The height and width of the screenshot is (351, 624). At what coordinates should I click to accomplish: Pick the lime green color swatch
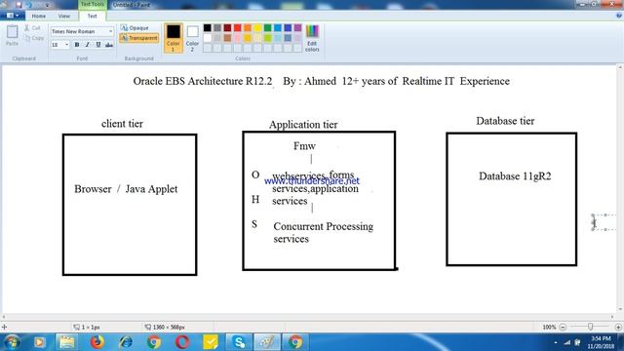click(267, 38)
